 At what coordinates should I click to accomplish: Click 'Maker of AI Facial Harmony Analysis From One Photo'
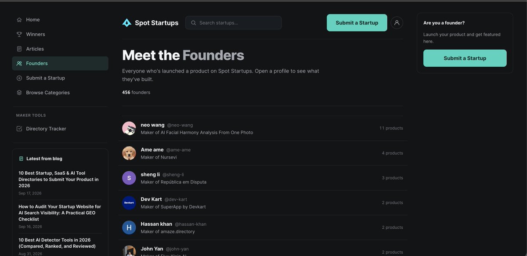coord(197,133)
